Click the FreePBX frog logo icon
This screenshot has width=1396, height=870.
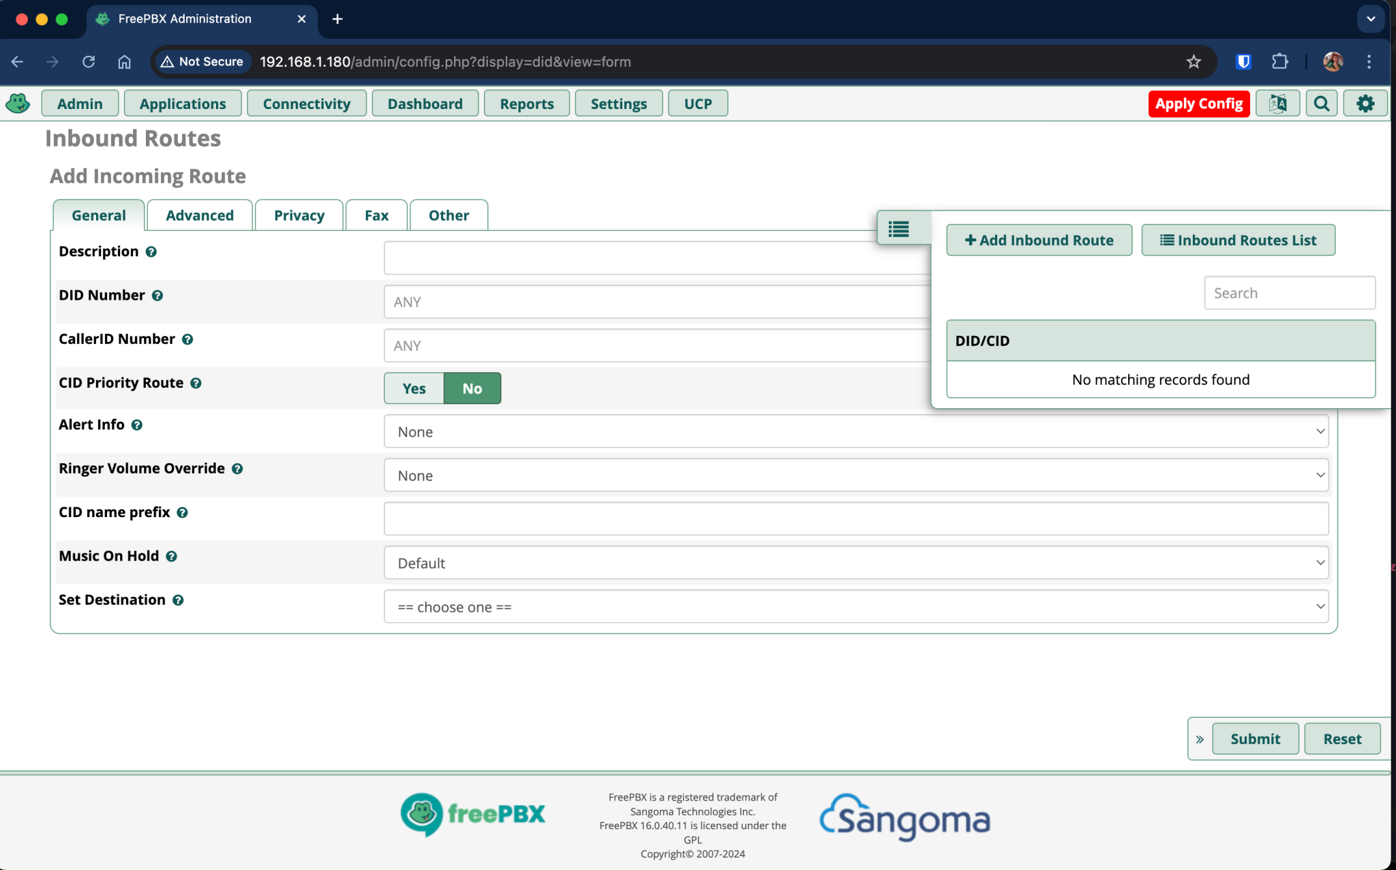click(x=18, y=103)
